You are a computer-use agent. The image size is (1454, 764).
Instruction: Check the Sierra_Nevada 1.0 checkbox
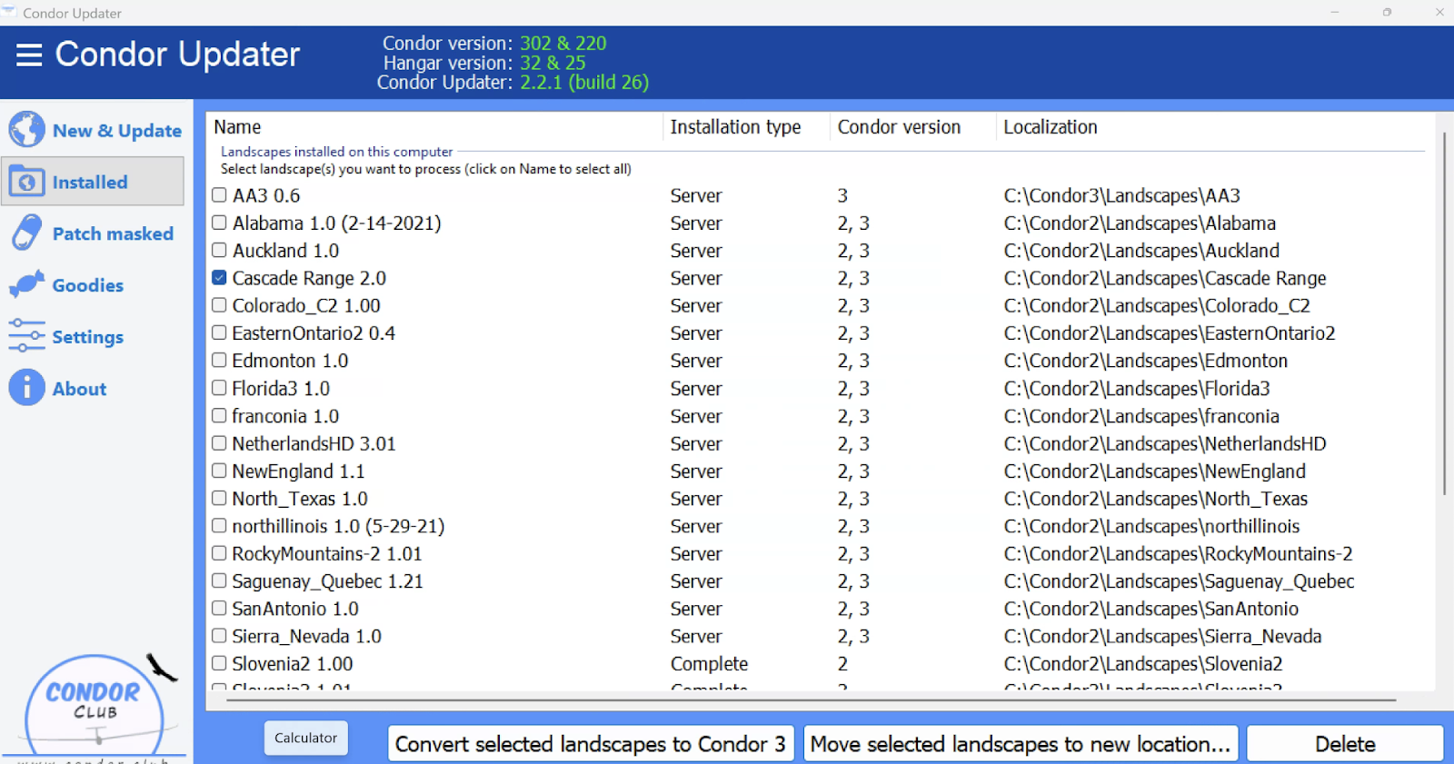[219, 636]
